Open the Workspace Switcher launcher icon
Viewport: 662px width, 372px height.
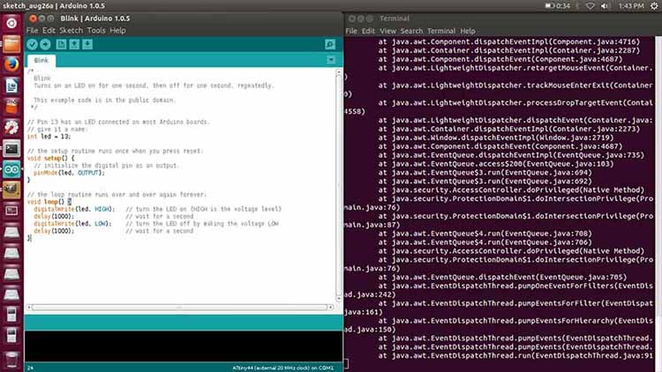11,211
